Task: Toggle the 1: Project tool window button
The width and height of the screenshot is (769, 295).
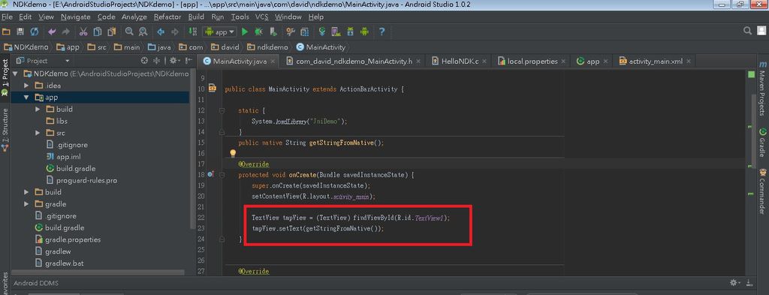Action: pos(5,78)
